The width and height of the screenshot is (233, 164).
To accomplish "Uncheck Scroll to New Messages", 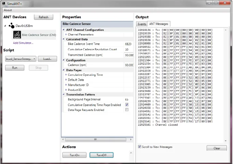I will pyautogui.click(x=140, y=147).
